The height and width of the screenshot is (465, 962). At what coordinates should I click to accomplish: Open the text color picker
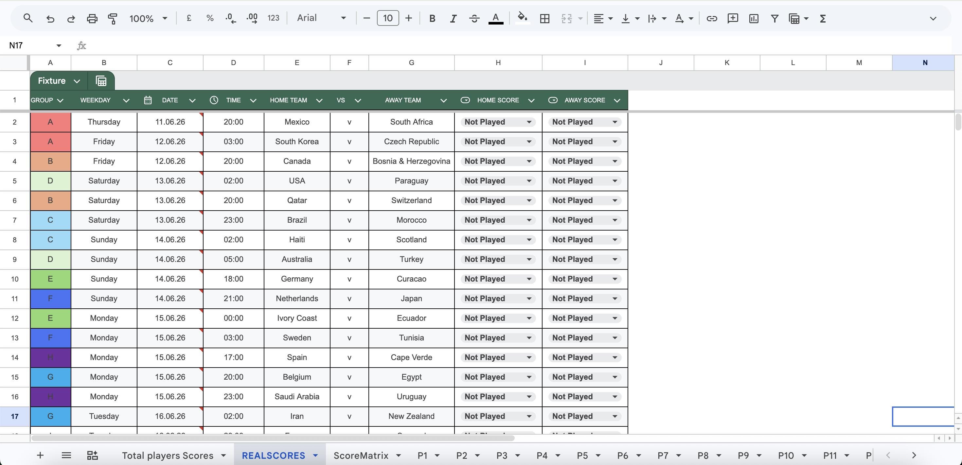(x=496, y=18)
